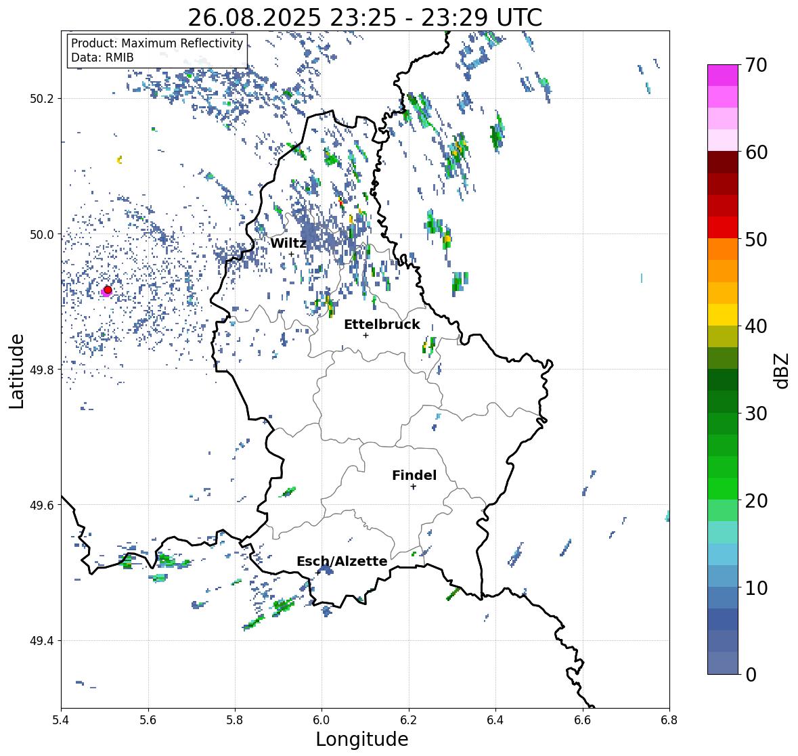The height and width of the screenshot is (756, 798).
Task: Click the 6.6 longitude tick label
Action: pyautogui.click(x=583, y=720)
